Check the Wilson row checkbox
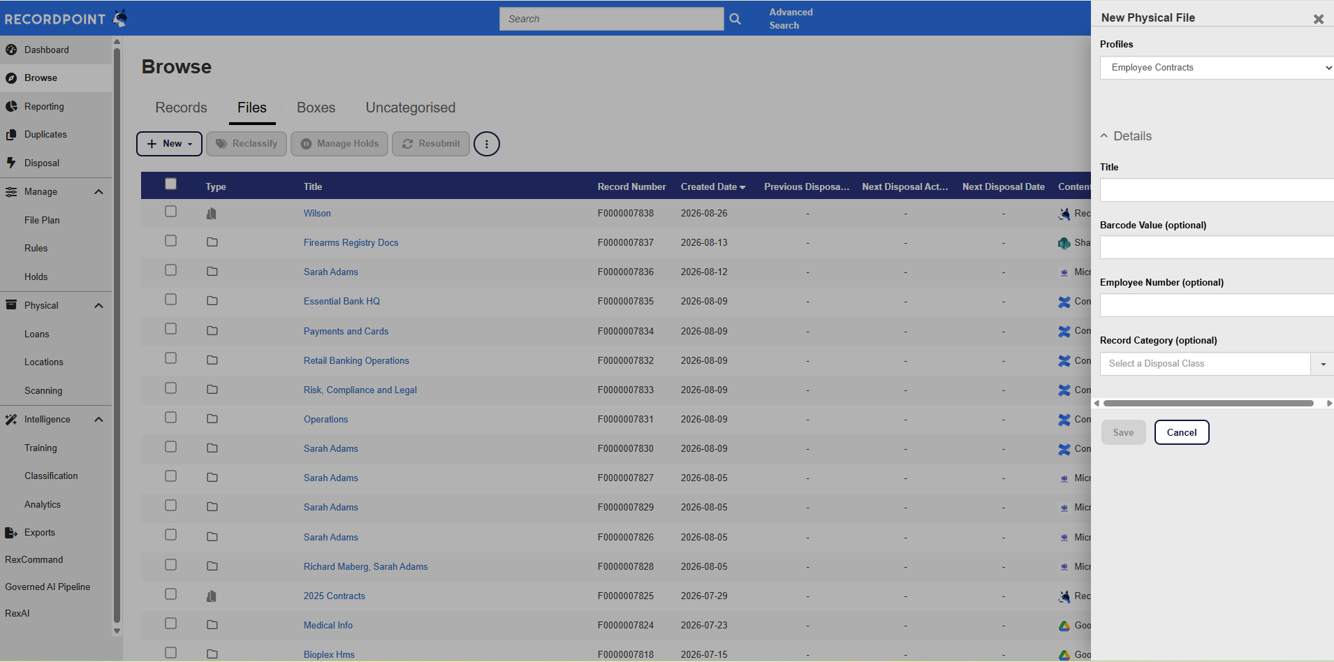The width and height of the screenshot is (1334, 662). (170, 211)
